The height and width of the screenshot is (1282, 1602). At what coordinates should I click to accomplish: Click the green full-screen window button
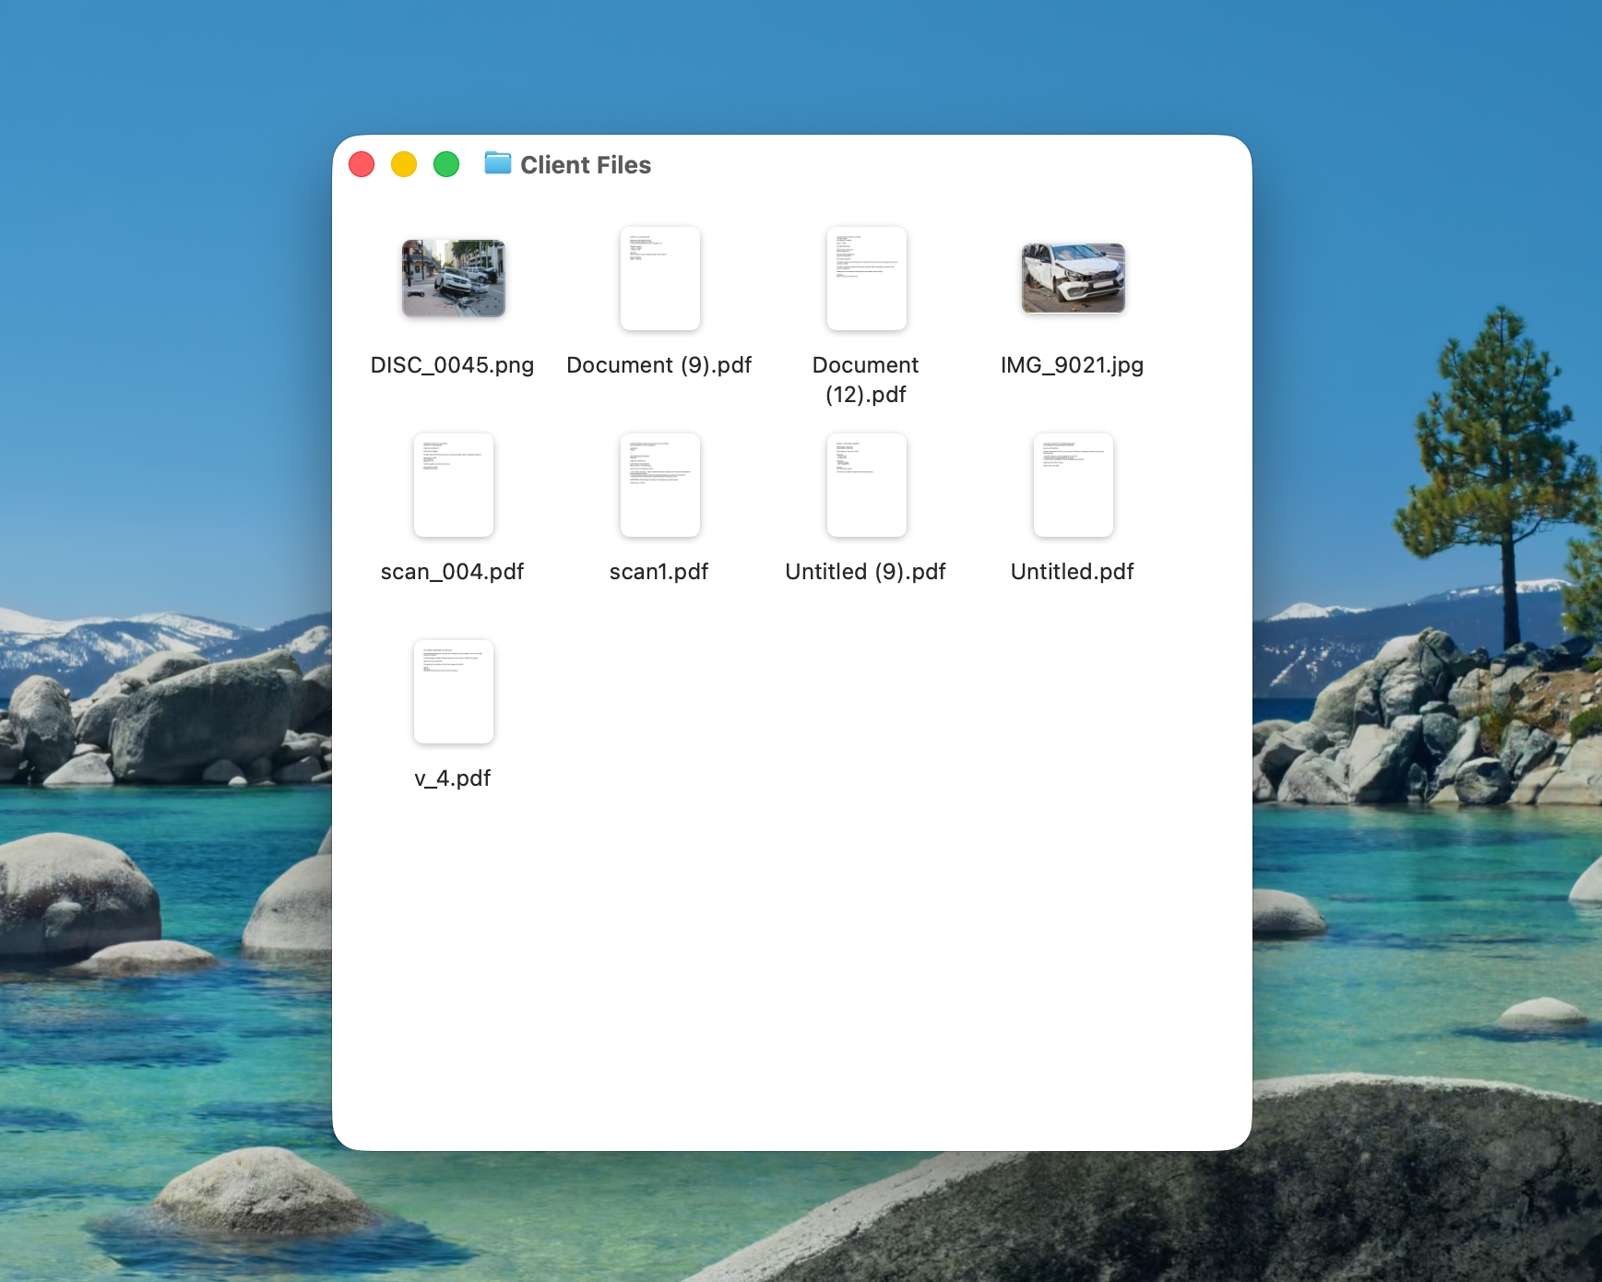446,163
